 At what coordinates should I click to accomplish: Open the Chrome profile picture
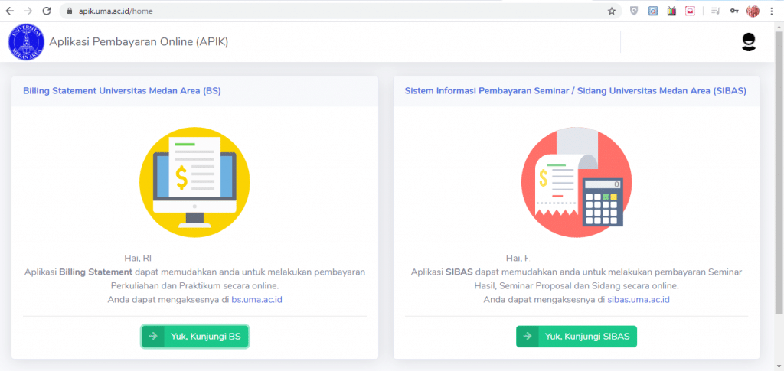point(753,11)
